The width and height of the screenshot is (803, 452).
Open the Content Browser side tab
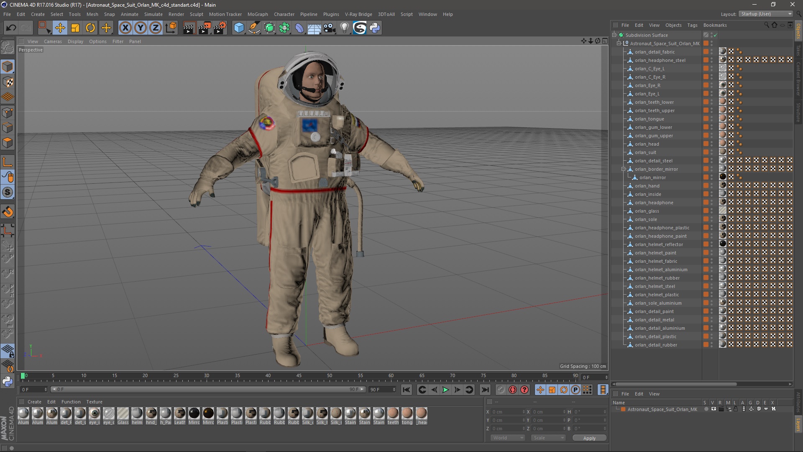click(x=798, y=78)
